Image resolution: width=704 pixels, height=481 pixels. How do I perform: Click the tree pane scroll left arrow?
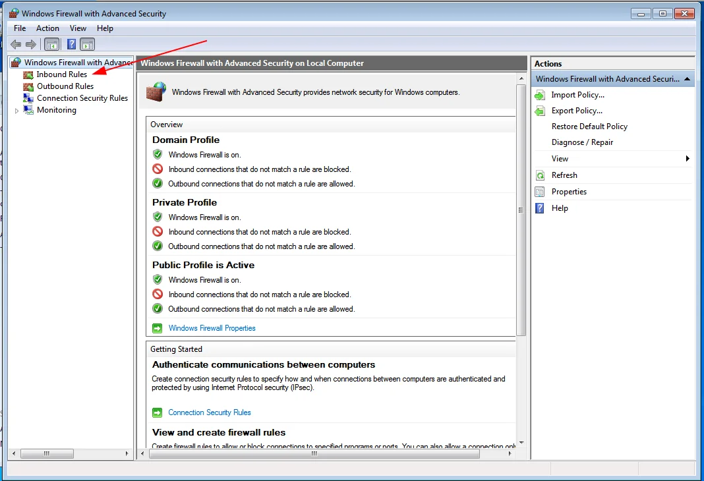pos(14,453)
